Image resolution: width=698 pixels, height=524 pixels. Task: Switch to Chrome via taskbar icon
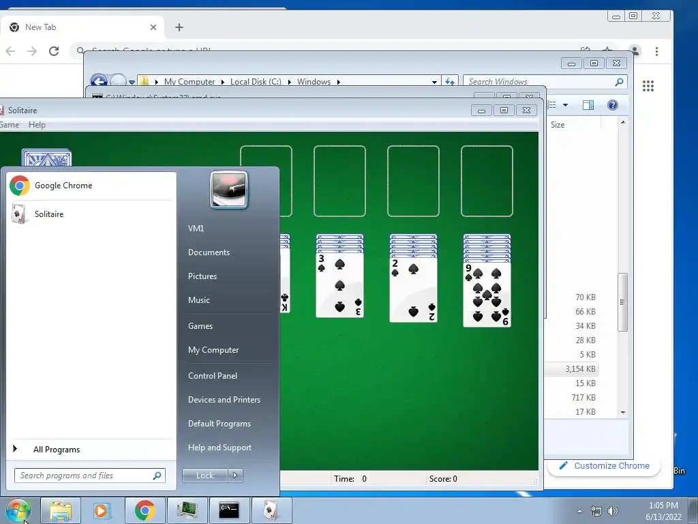145,510
